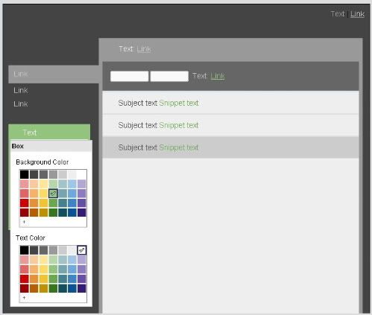372x315 pixels.
Task: Select white swatch in Background Color palette
Action: [x=82, y=174]
